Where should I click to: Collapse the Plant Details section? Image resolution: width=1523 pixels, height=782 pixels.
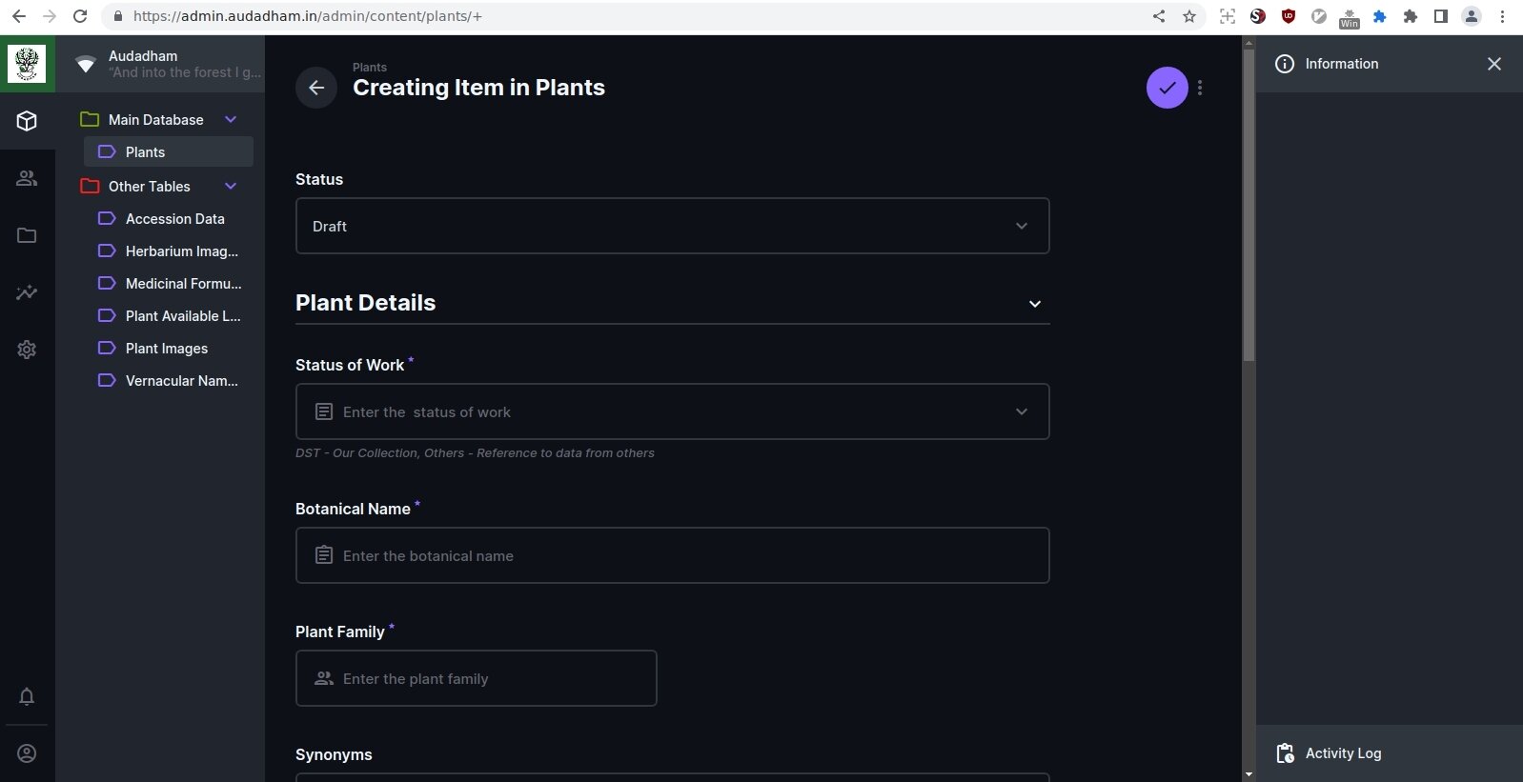click(x=1035, y=304)
